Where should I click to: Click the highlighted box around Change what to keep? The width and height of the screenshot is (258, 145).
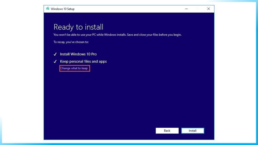[75, 68]
